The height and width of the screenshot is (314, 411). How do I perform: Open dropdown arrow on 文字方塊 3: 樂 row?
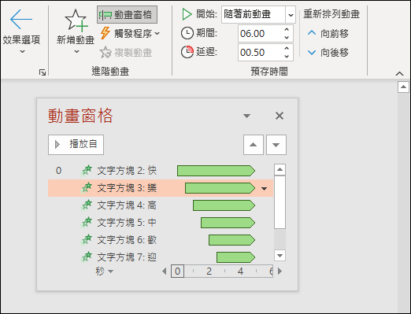click(x=265, y=189)
